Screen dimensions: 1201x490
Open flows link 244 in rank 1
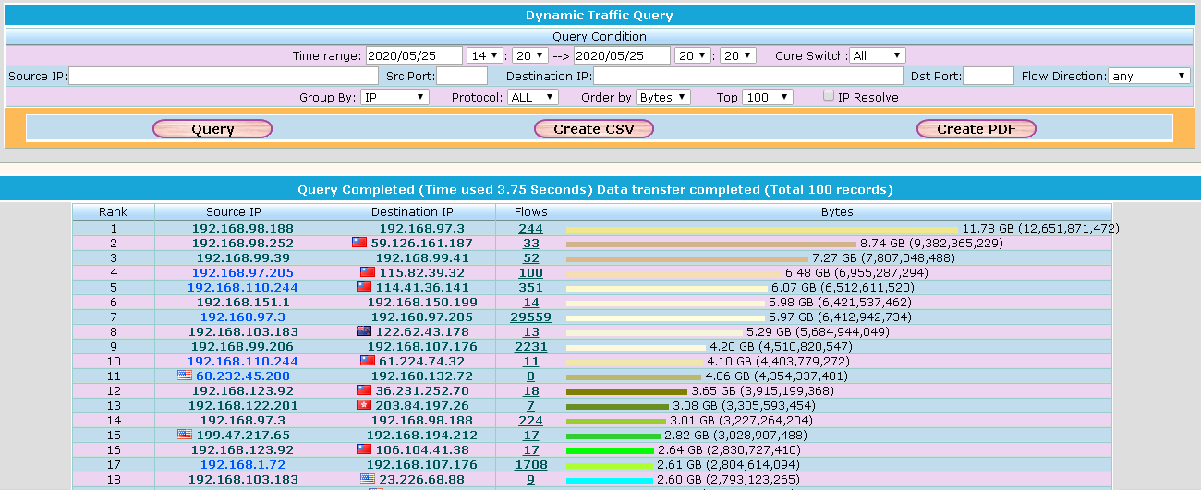click(x=530, y=228)
